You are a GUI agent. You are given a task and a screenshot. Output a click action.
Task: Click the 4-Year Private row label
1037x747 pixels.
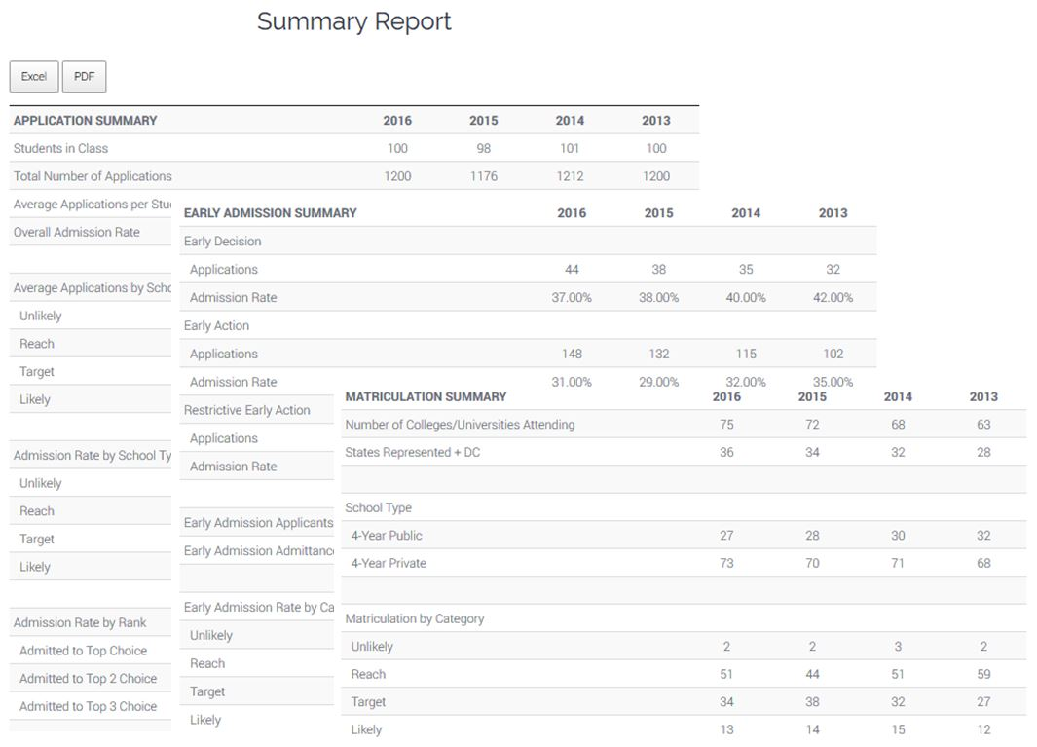coord(389,563)
